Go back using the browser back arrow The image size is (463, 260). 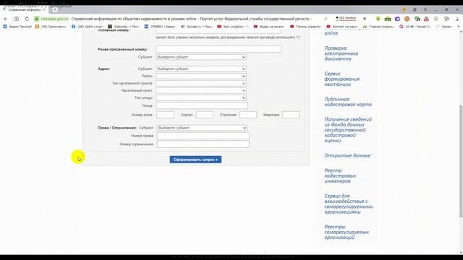coord(6,19)
